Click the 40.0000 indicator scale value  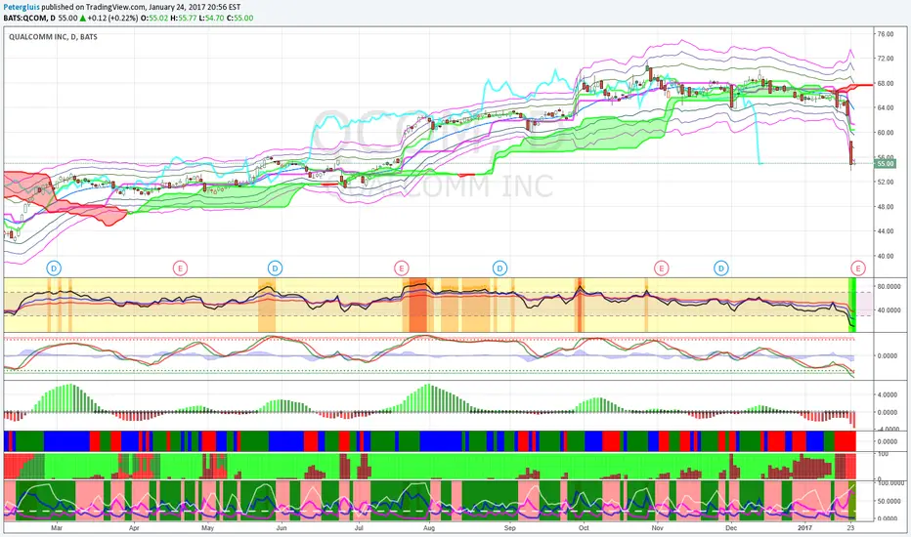pyautogui.click(x=889, y=310)
